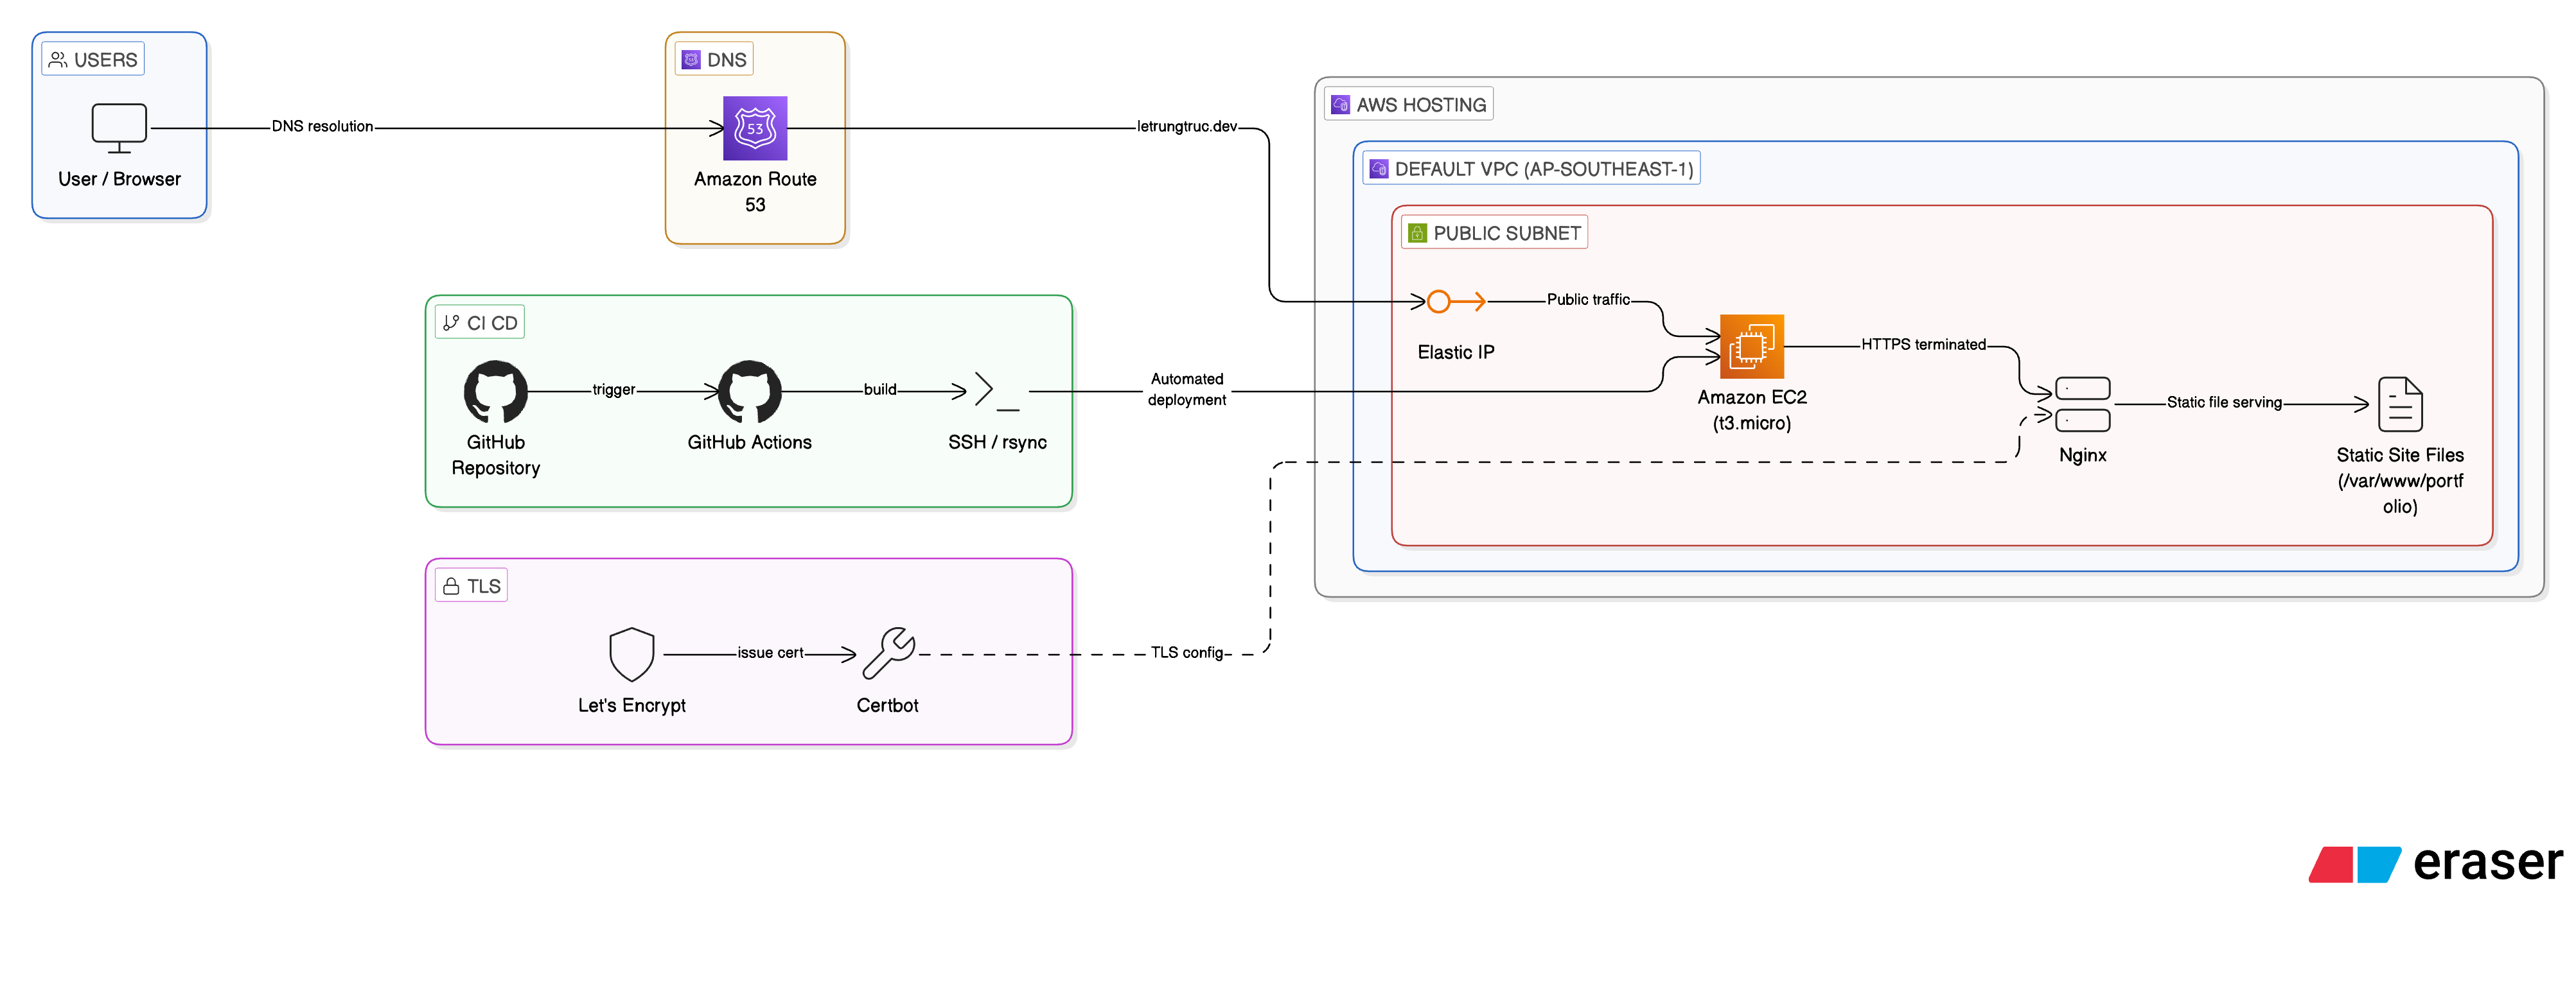2576x993 pixels.
Task: Click the 'trigger' edge label
Action: (614, 390)
